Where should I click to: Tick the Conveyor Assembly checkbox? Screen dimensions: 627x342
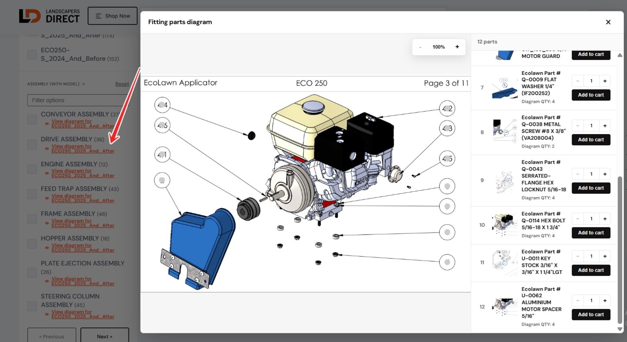point(32,120)
